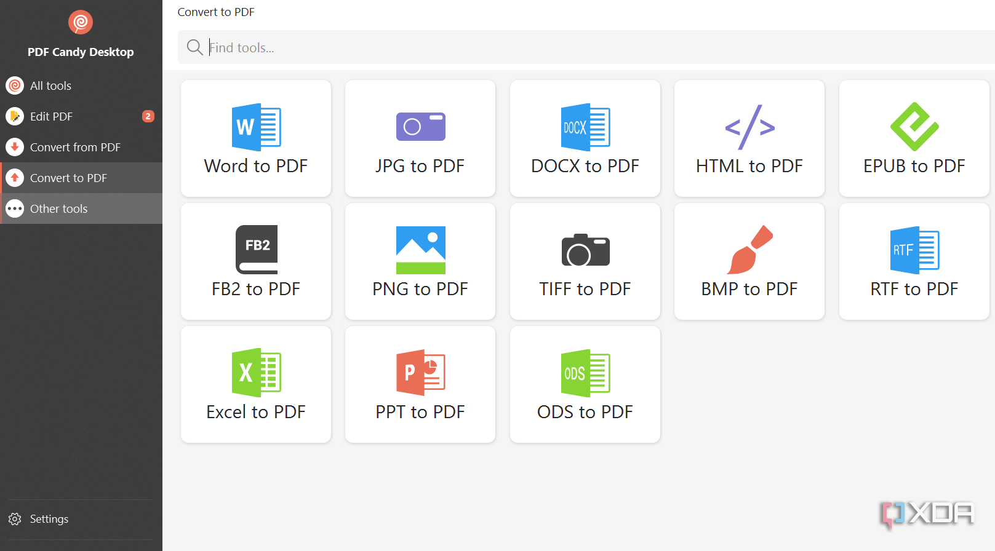
Task: Click the RTF to PDF document icon
Action: pos(914,250)
